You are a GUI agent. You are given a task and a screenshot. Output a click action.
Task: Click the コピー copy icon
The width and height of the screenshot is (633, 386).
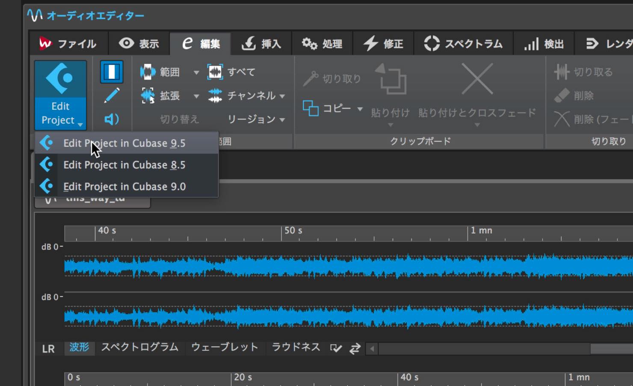point(311,108)
